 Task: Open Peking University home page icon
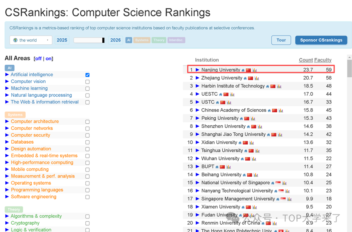click(x=241, y=118)
